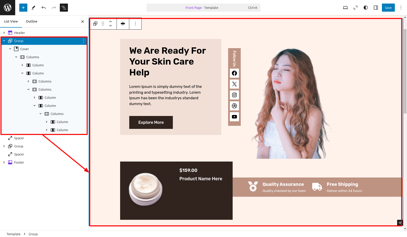Click the Instagram social icon
The height and width of the screenshot is (237, 407).
(234, 95)
